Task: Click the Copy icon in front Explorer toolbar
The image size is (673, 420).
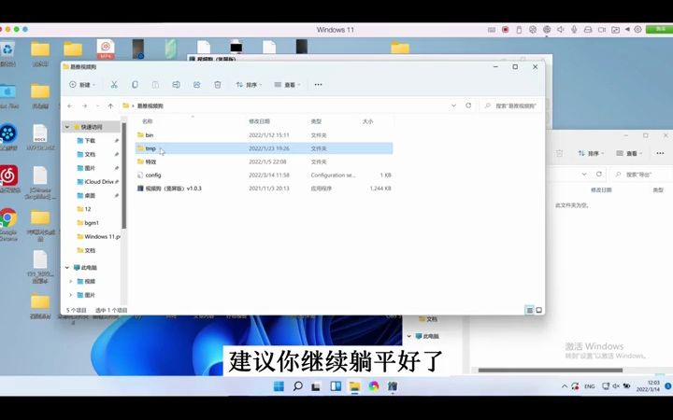Action: [135, 85]
